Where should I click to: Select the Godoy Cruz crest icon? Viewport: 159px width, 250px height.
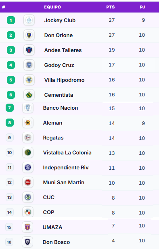pyautogui.click(x=29, y=65)
